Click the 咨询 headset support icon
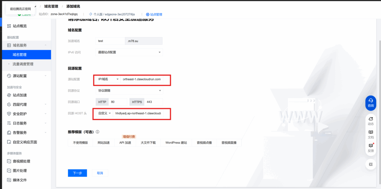Viewport: 381px width, 189px height. [x=371, y=102]
